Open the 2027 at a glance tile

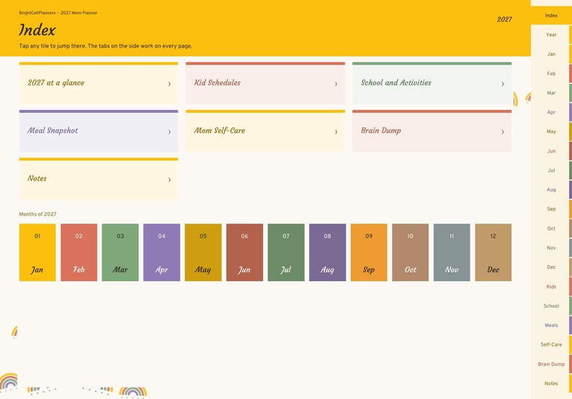tap(99, 83)
